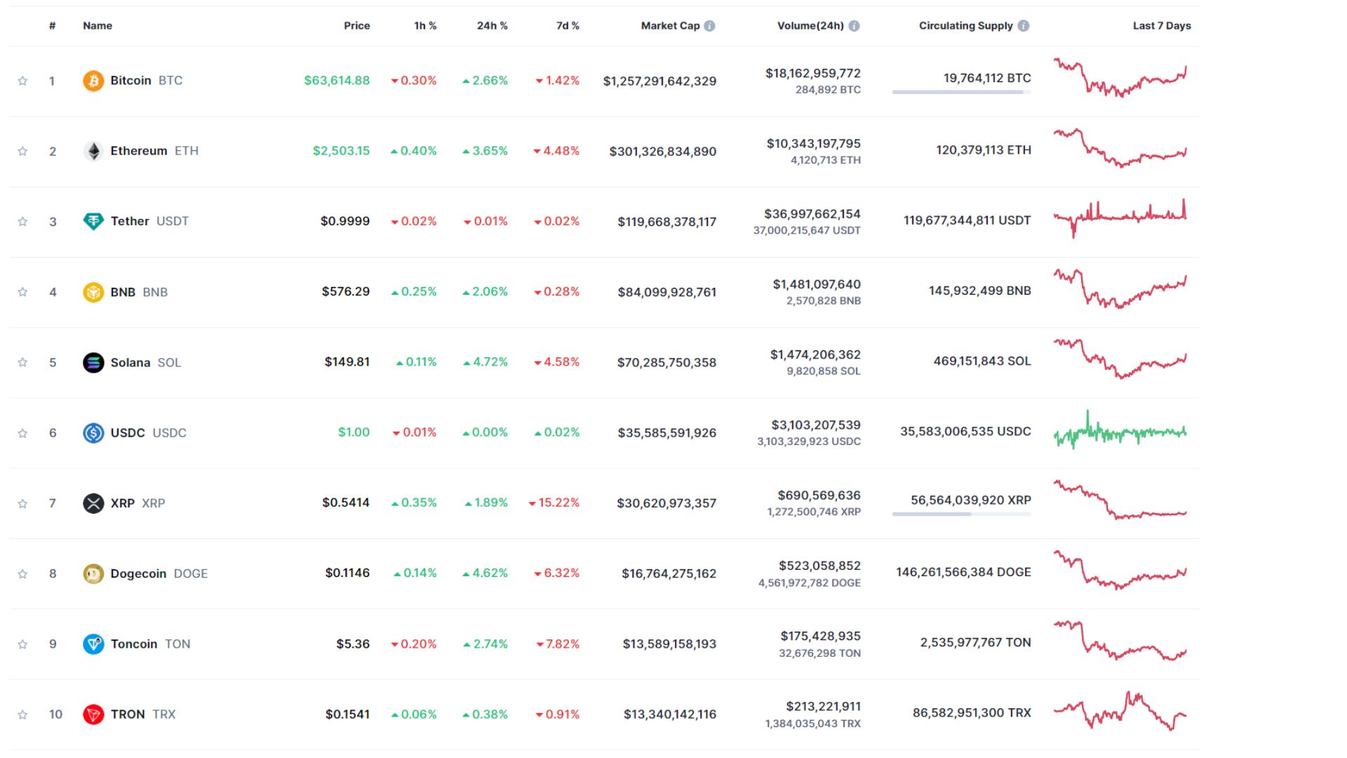The width and height of the screenshot is (1347, 758).
Task: Open the Circulating Supply info tooltip icon
Action: point(1023,25)
